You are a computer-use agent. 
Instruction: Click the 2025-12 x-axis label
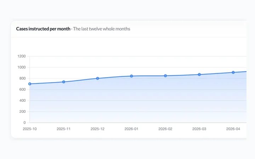[97, 129]
